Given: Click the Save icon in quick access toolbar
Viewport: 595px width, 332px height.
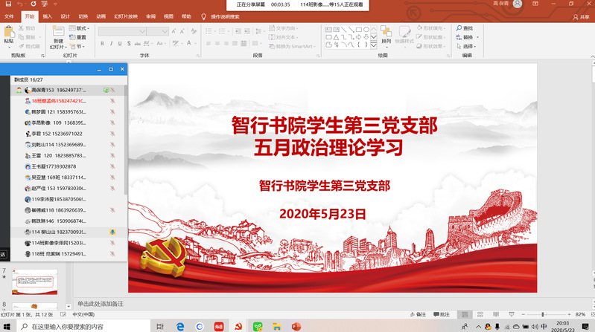Looking at the screenshot, I should pos(7,4).
